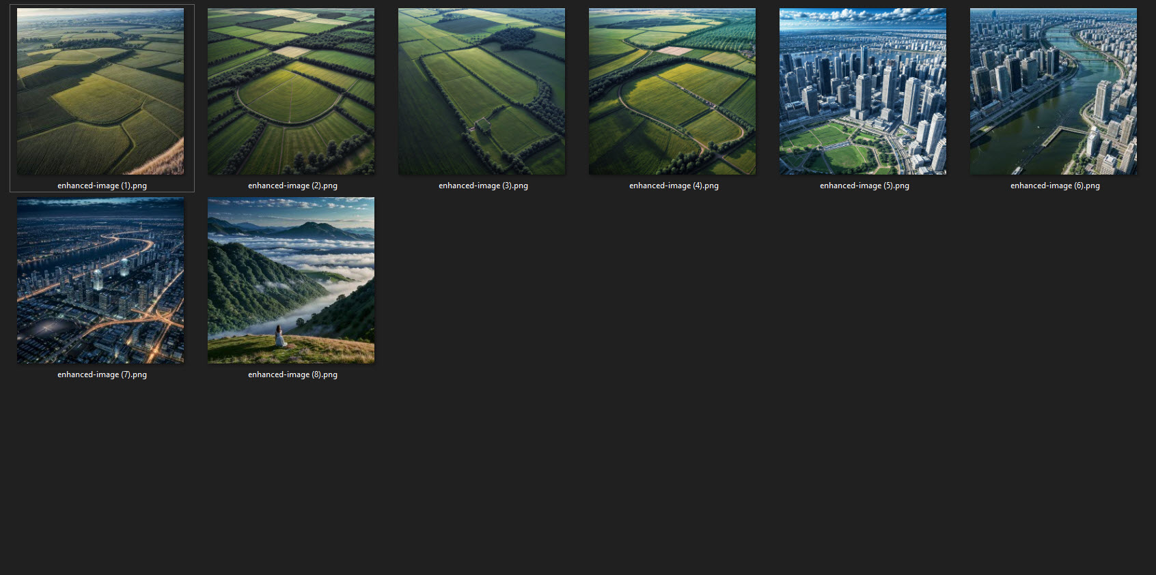1156x575 pixels.
Task: Click the filename text enhanced-image (2).png
Action: click(x=292, y=186)
